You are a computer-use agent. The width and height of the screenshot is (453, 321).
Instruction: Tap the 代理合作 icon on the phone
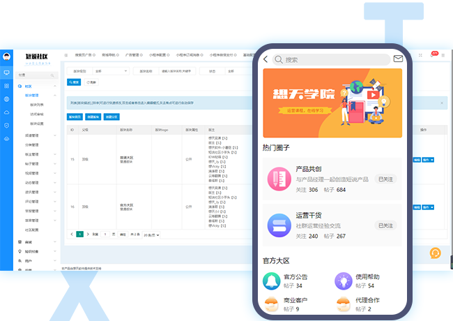coord(344,304)
